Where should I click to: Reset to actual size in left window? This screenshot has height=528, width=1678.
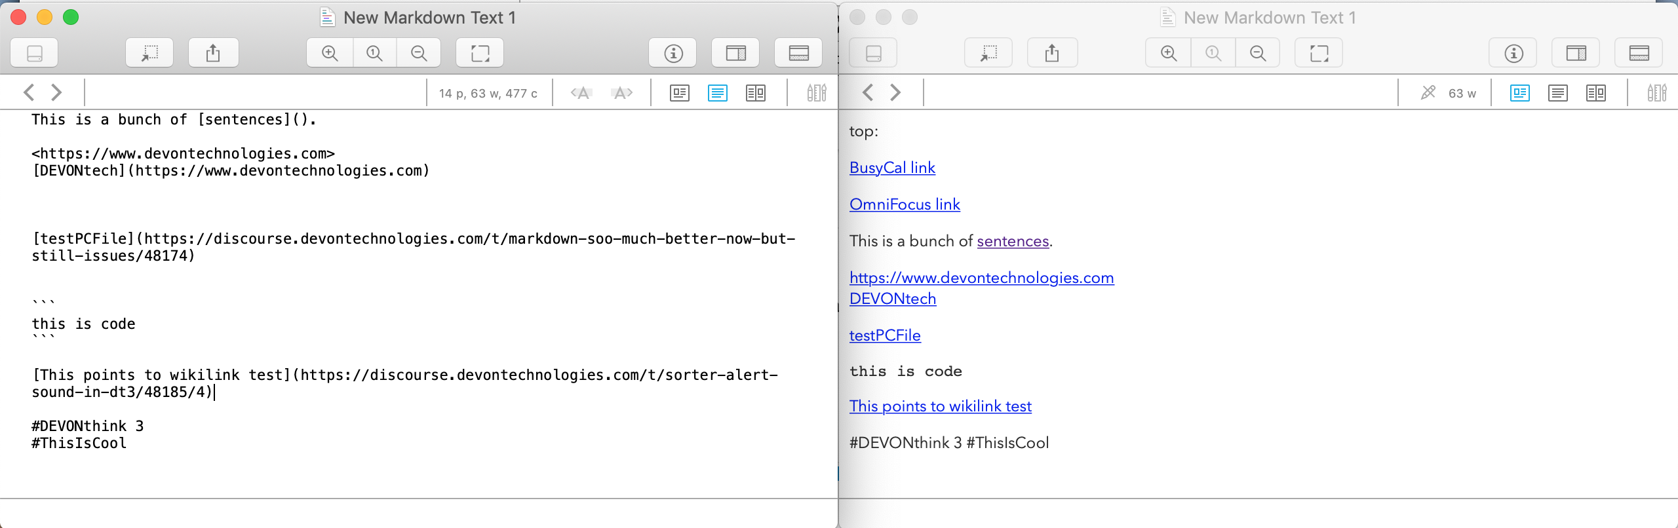pos(375,53)
